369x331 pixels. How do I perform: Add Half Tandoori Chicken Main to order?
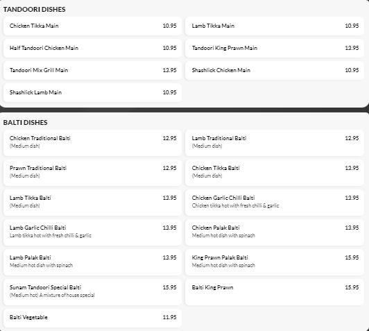[92, 48]
